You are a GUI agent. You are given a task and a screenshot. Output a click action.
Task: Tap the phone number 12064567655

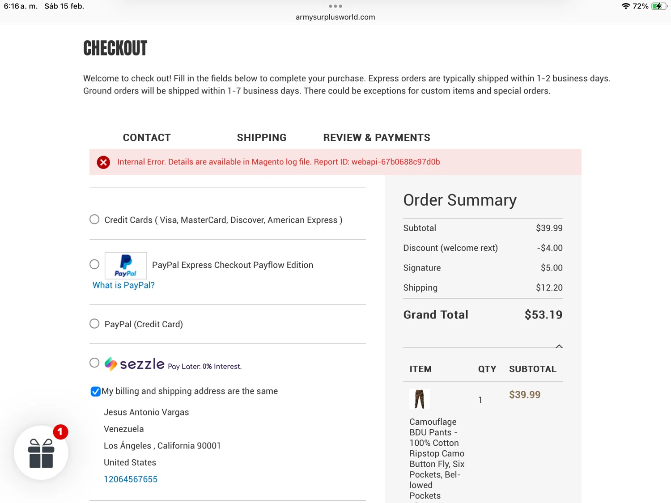coord(131,479)
